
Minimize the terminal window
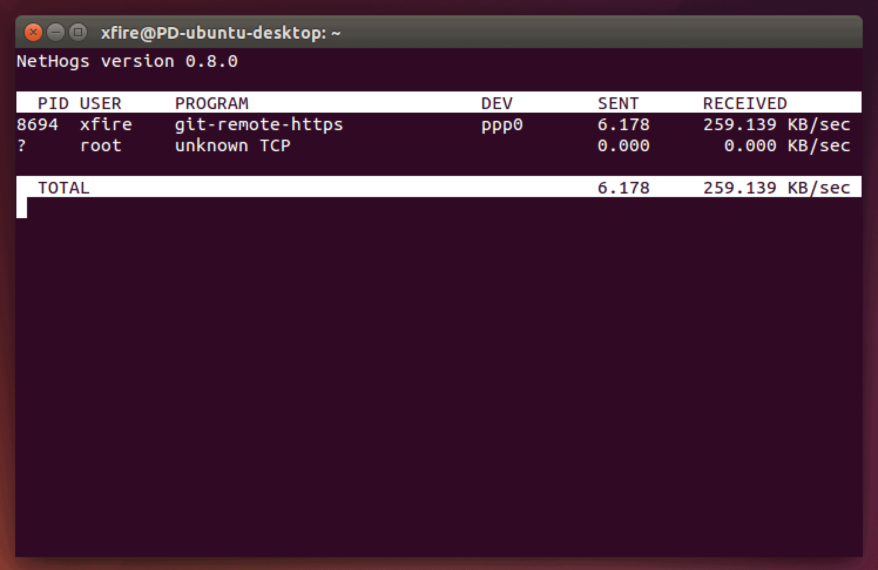coord(56,32)
